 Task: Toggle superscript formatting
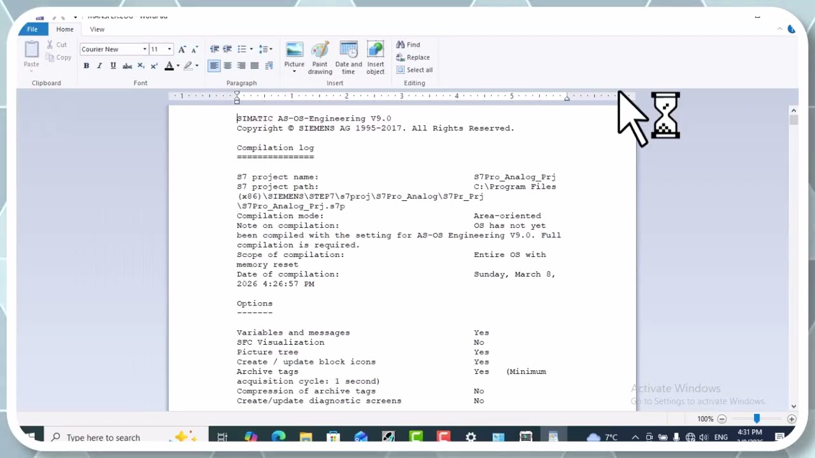pyautogui.click(x=153, y=66)
